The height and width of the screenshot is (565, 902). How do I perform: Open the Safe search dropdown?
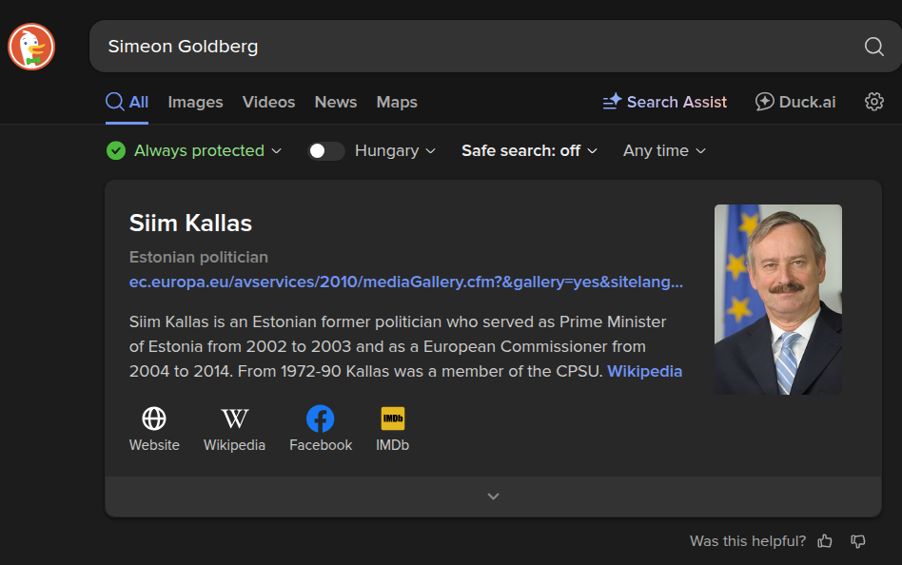[x=529, y=150]
